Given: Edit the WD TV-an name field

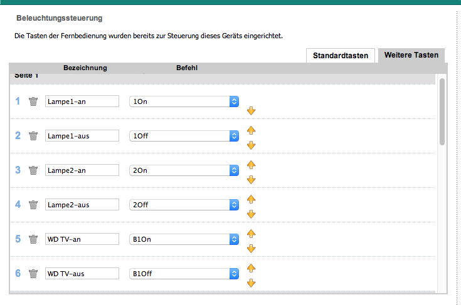Looking at the screenshot, I should point(82,239).
